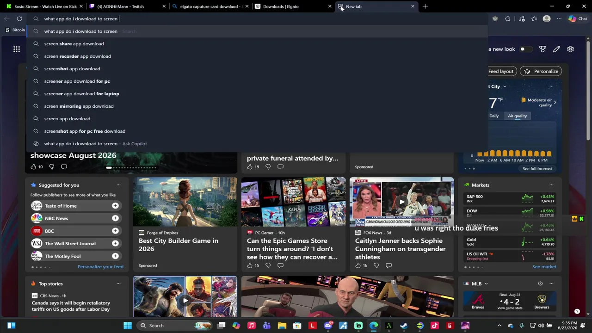Follow BBC with plus button
592x333 pixels.
point(115,231)
